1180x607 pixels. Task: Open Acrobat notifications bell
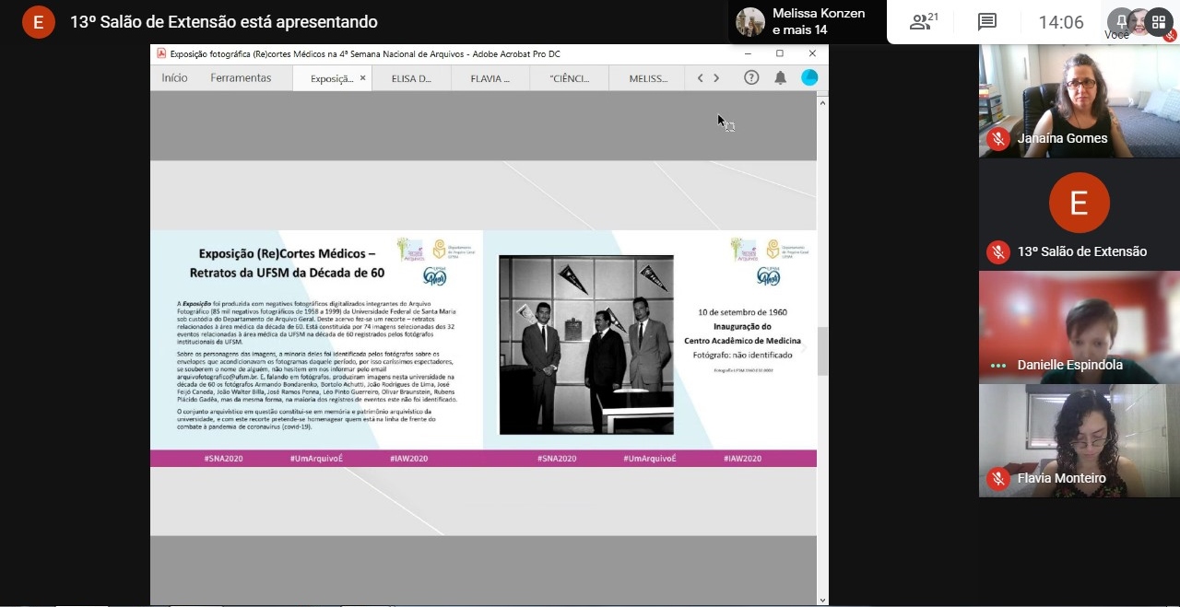pos(780,78)
